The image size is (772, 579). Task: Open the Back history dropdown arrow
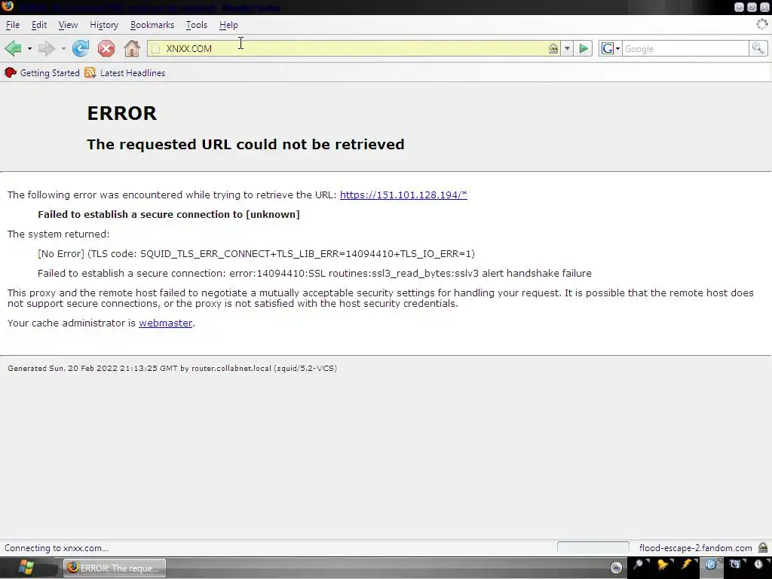29,49
